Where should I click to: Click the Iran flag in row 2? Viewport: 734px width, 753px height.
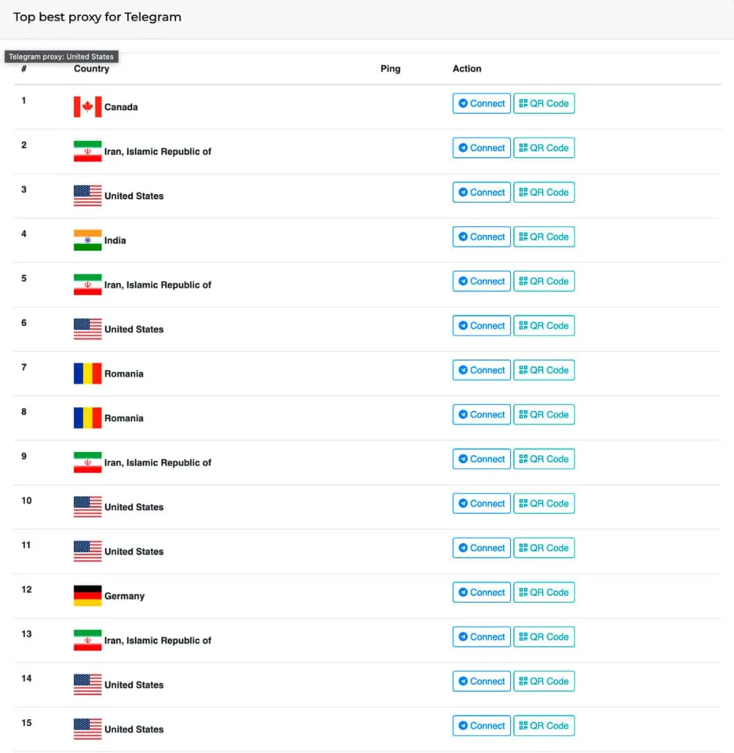pyautogui.click(x=87, y=151)
